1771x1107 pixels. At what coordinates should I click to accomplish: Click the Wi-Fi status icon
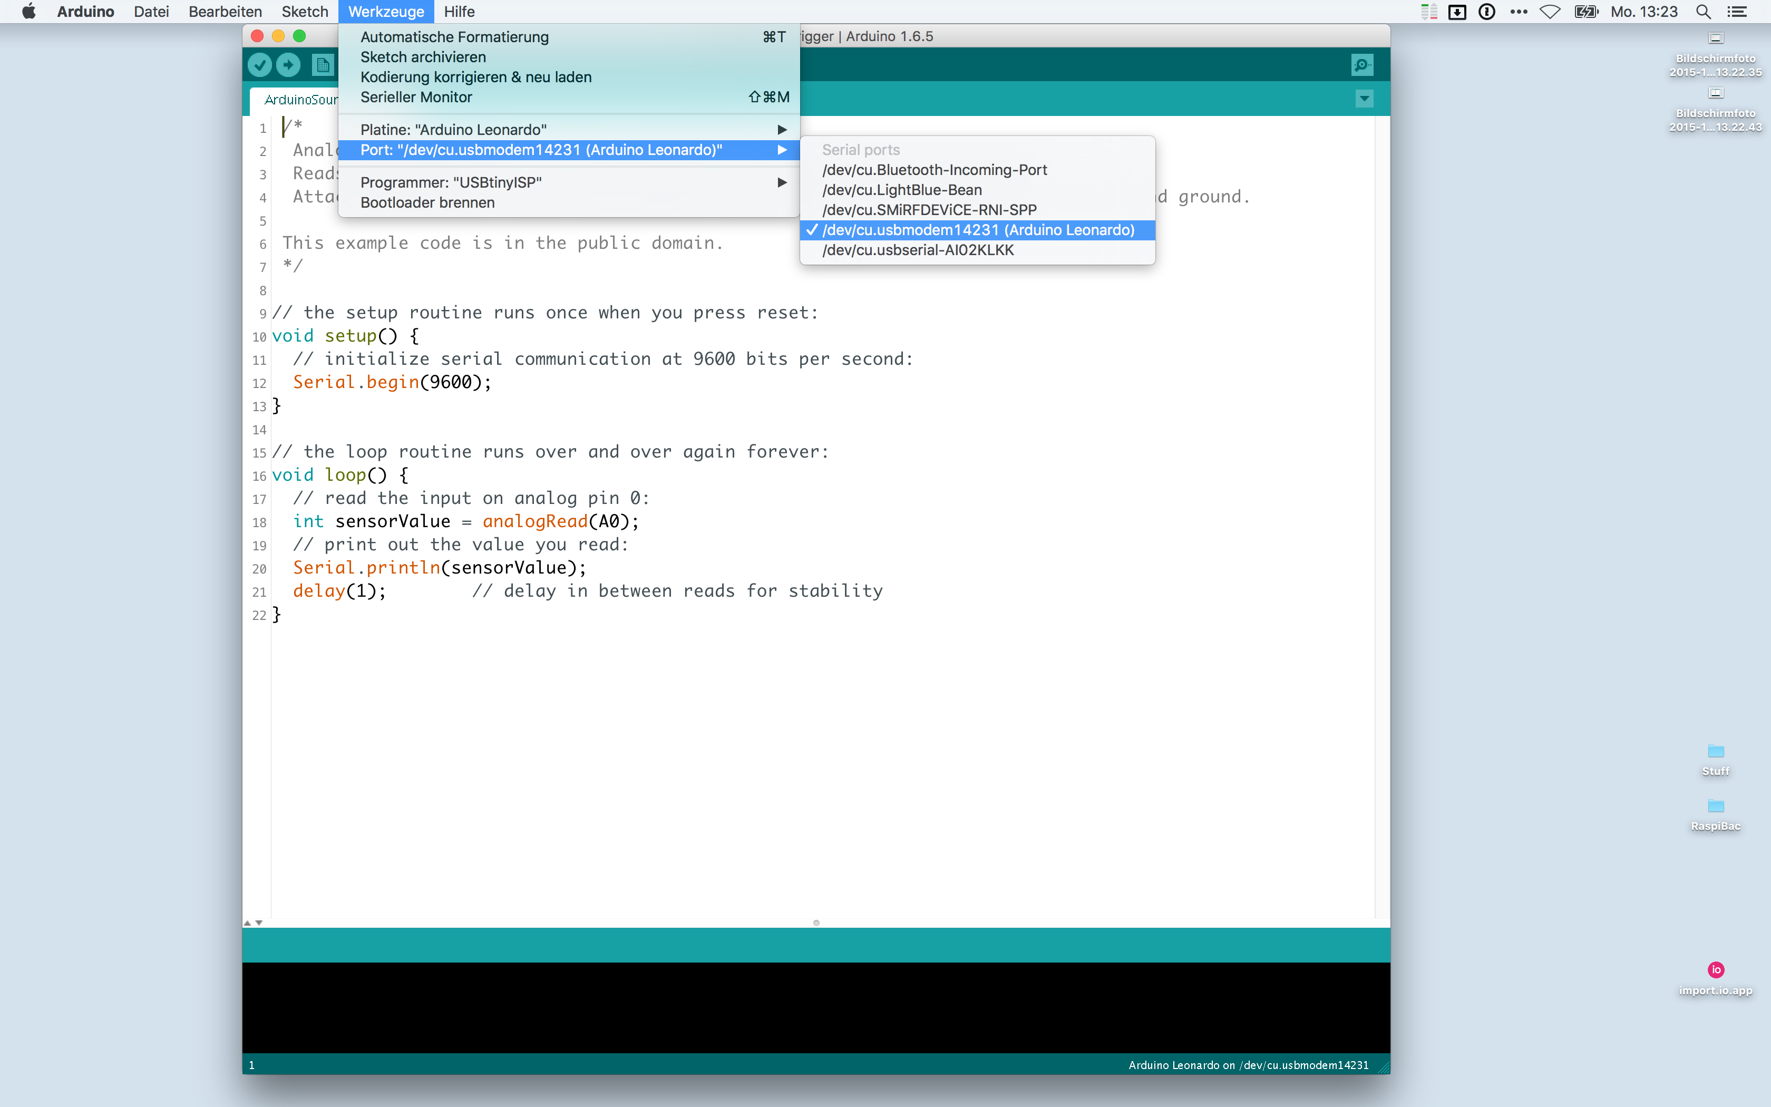pos(1549,12)
